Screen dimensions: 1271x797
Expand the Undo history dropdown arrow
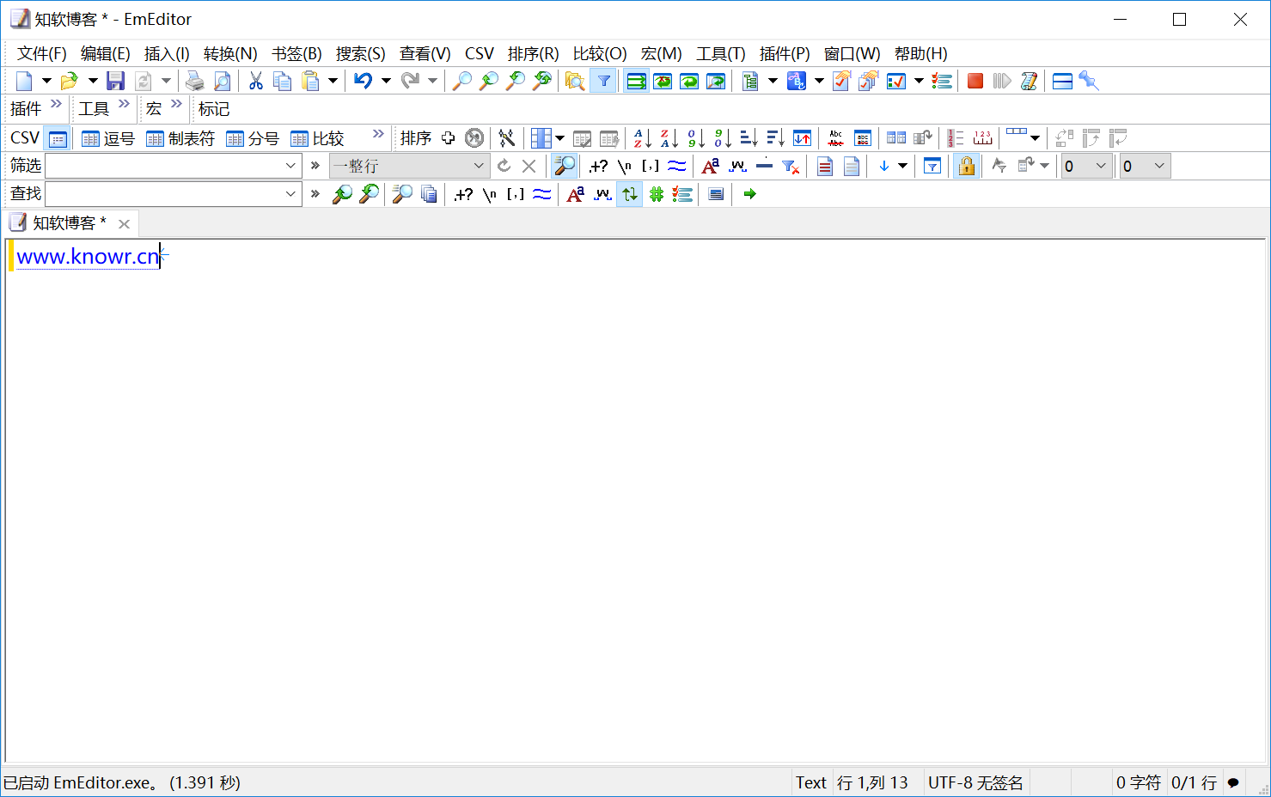[386, 81]
